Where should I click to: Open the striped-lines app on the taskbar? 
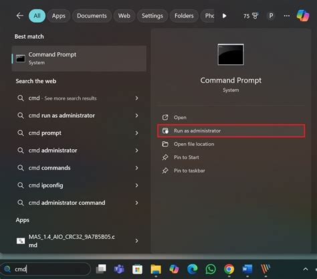tap(266, 268)
